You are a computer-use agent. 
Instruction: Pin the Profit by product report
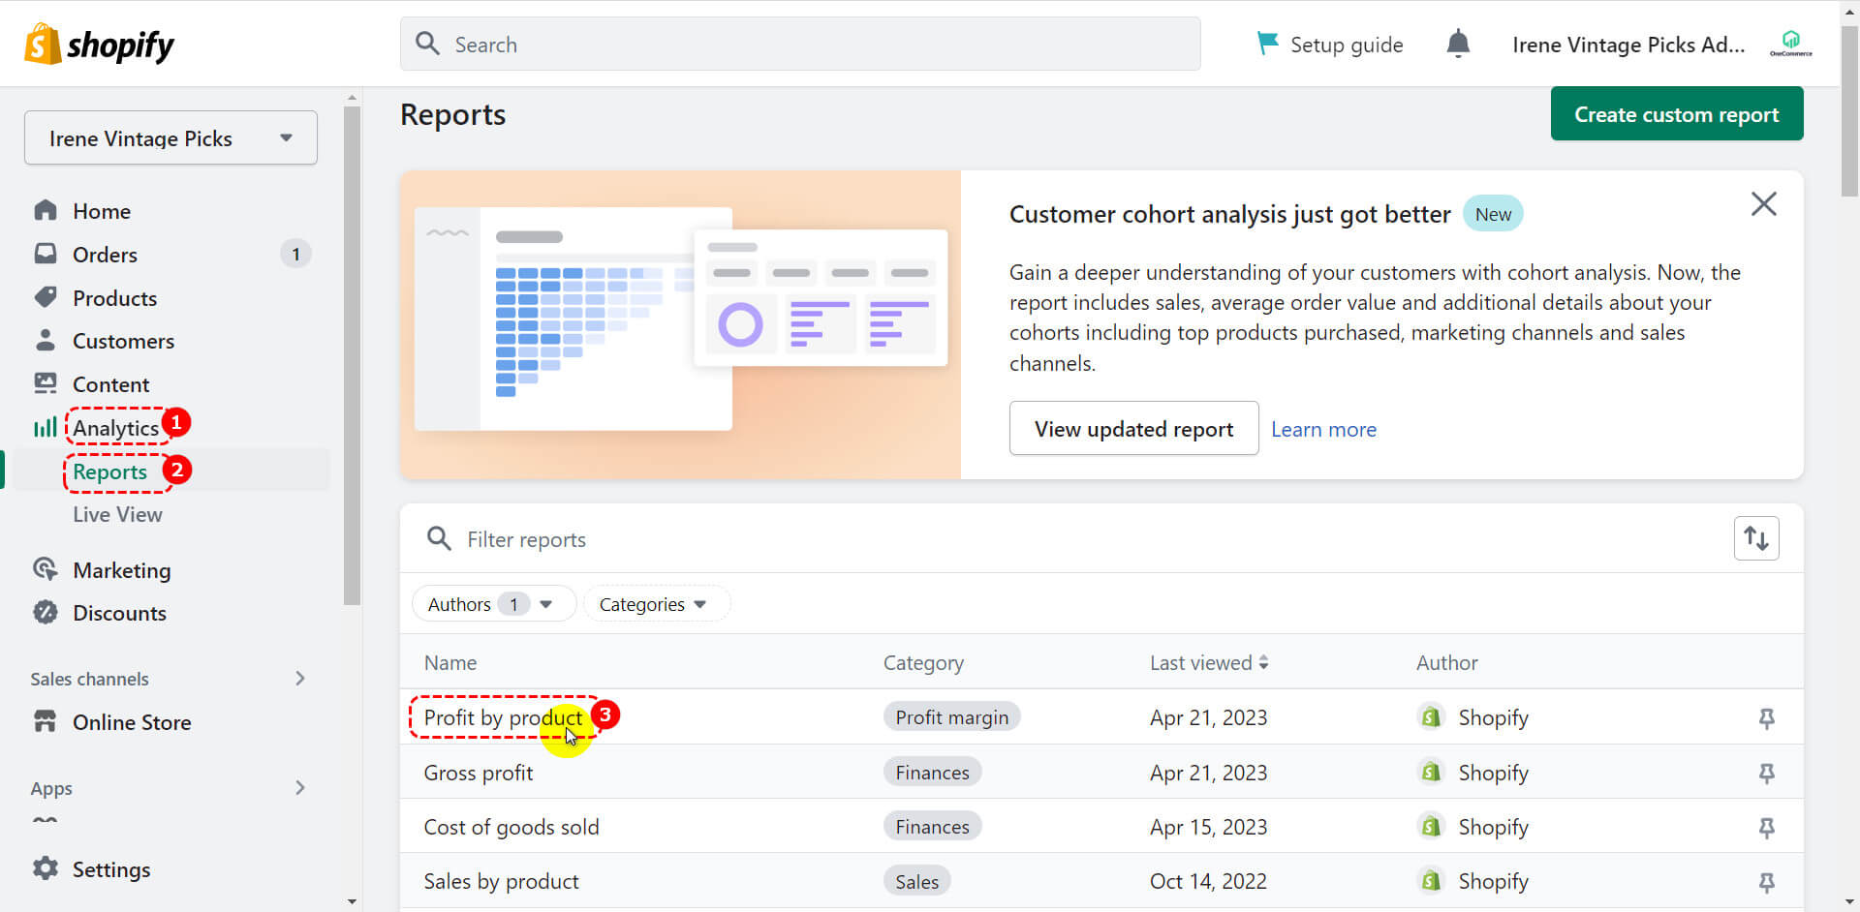pos(1767,718)
